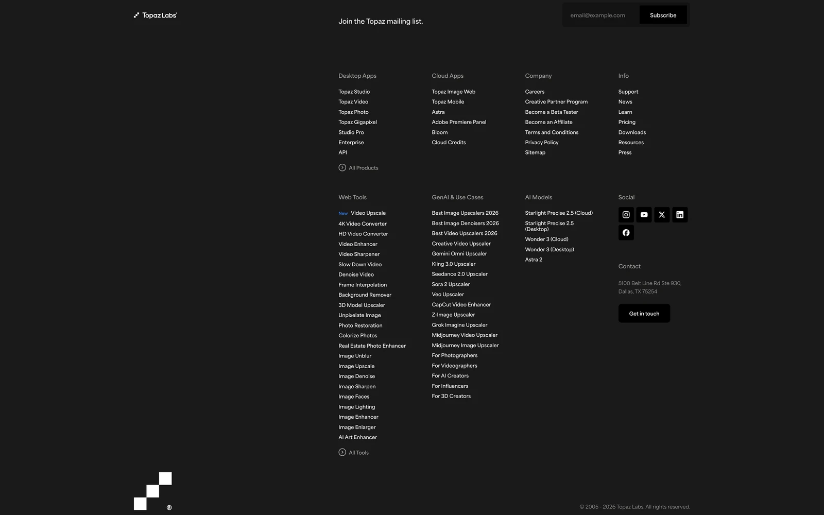
Task: Open Cloud Credits link
Action: (x=449, y=143)
